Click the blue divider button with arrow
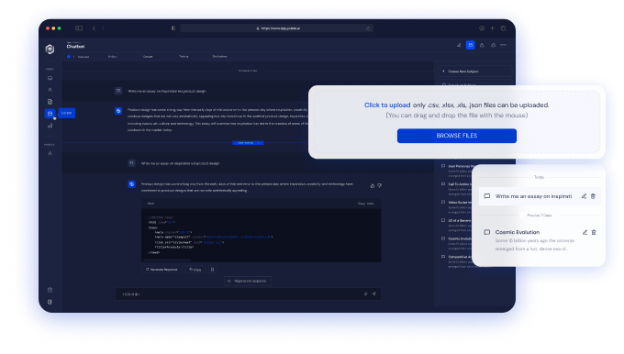Screen dimensions: 624x354 248,143
